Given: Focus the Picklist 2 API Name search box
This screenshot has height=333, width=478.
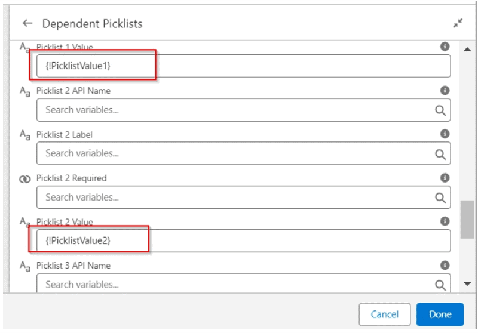Looking at the screenshot, I should pyautogui.click(x=233, y=110).
